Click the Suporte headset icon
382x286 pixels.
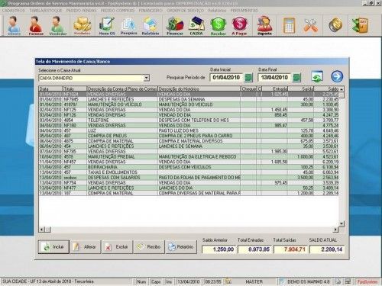(264, 25)
